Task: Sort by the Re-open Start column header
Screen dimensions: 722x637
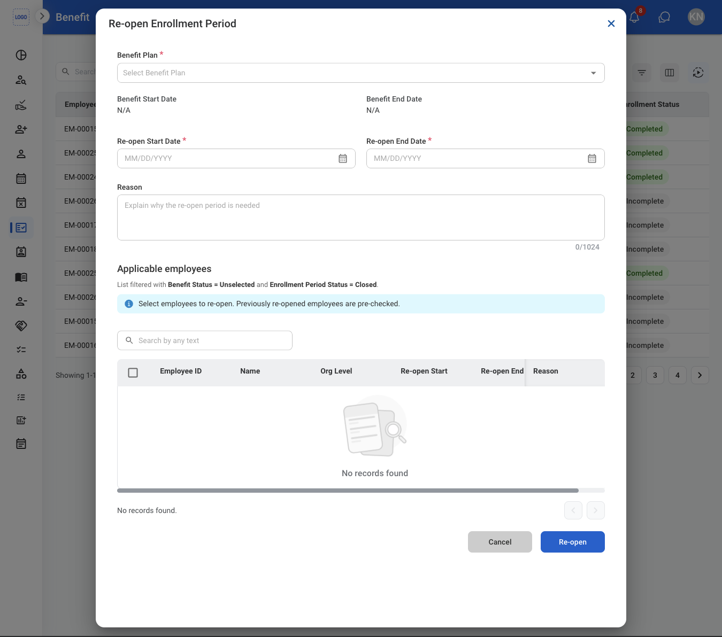Action: click(424, 371)
